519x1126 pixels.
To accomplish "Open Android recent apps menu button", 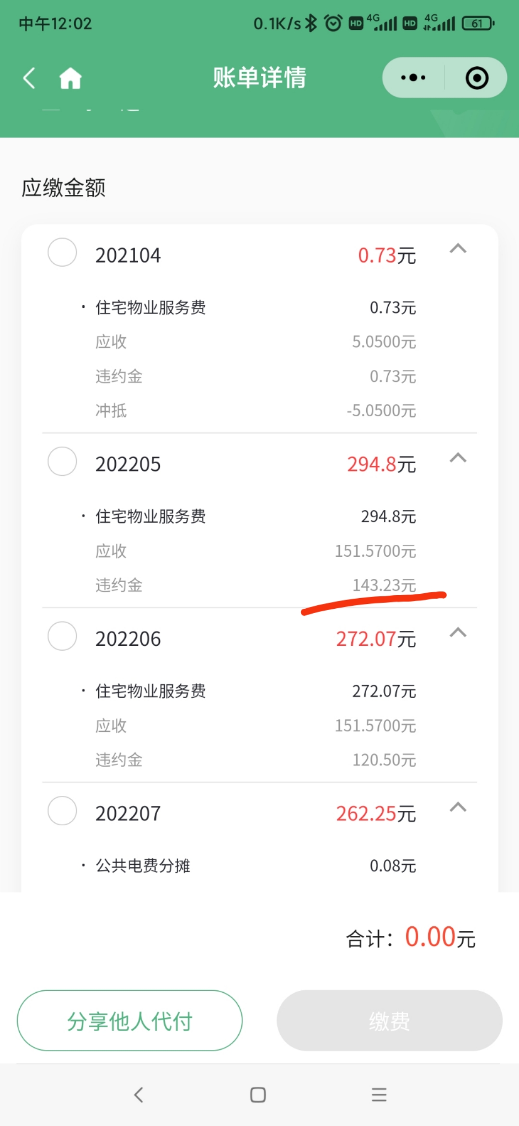I will click(x=379, y=1095).
